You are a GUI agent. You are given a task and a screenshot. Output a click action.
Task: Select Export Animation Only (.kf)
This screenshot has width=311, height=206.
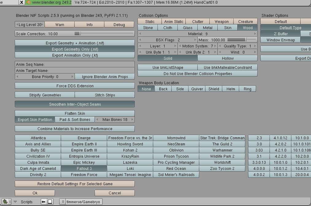75,55
